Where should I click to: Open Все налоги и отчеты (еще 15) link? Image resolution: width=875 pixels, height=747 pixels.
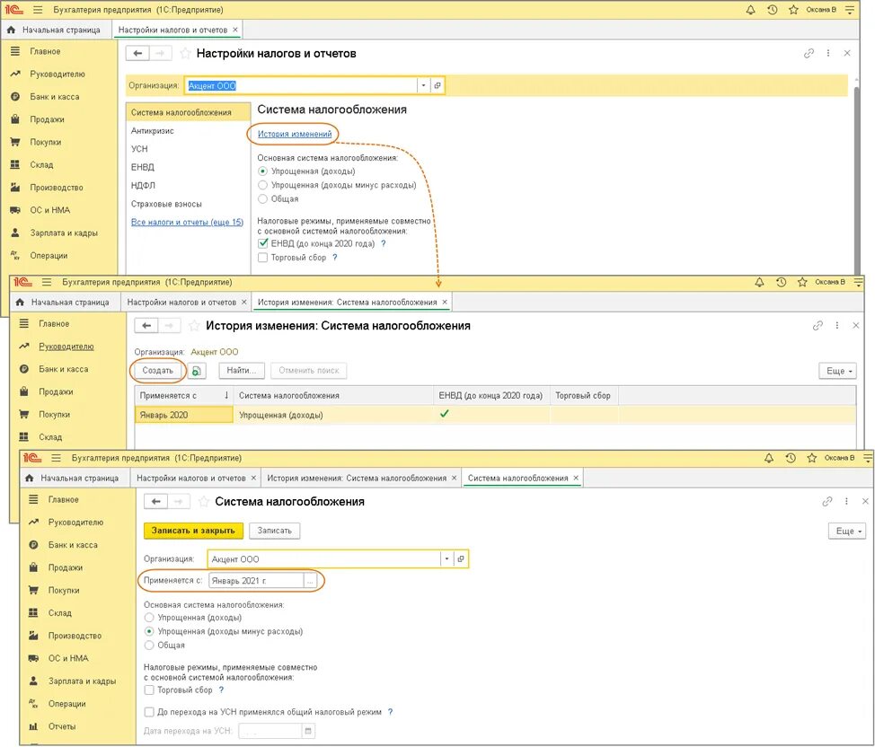click(187, 222)
